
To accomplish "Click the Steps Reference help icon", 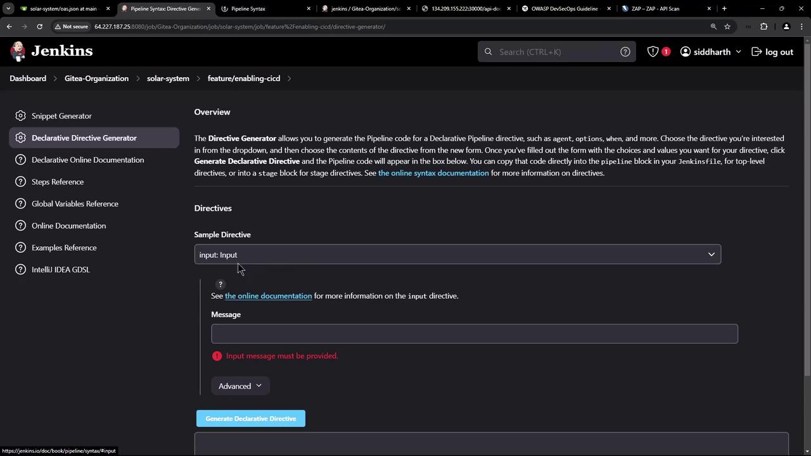I will 21,182.
